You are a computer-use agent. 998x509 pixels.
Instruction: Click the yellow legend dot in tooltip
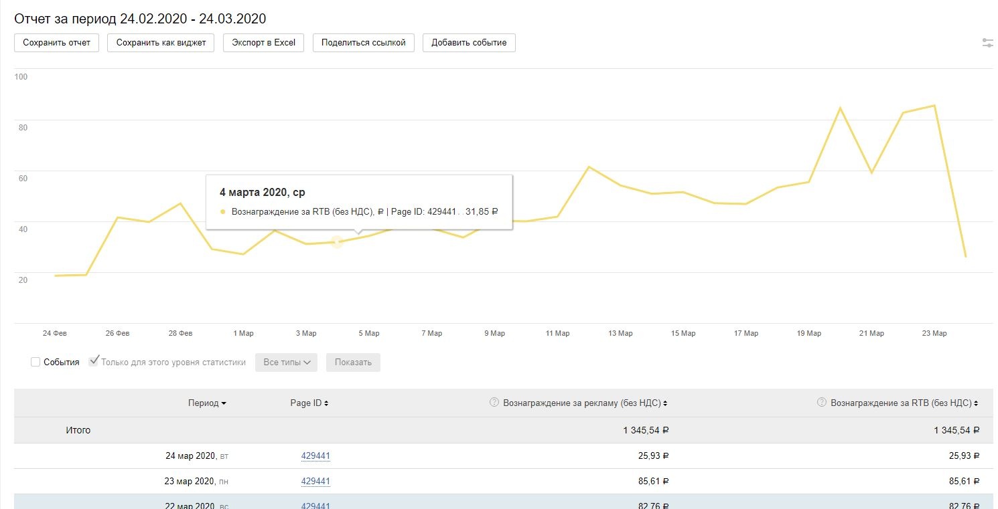click(x=223, y=211)
